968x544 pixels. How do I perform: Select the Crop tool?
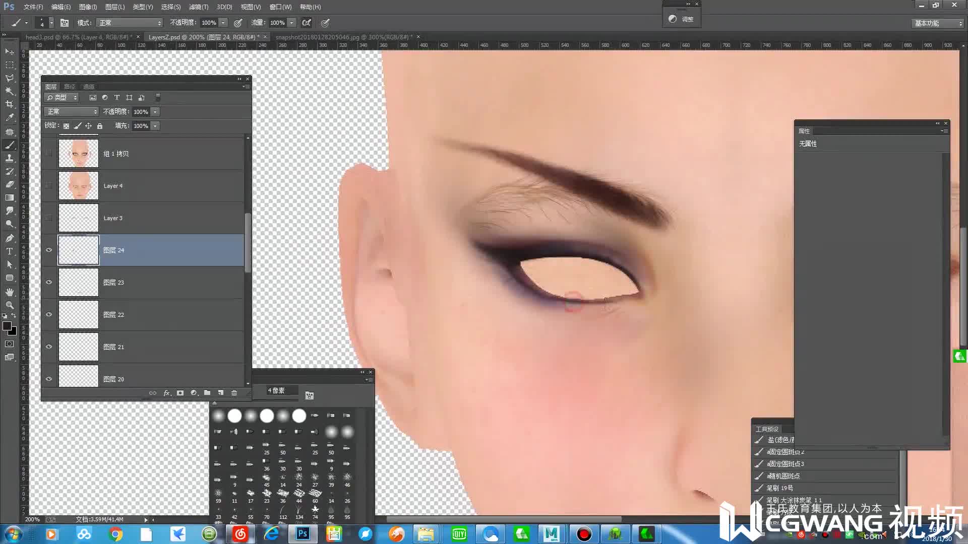9,104
